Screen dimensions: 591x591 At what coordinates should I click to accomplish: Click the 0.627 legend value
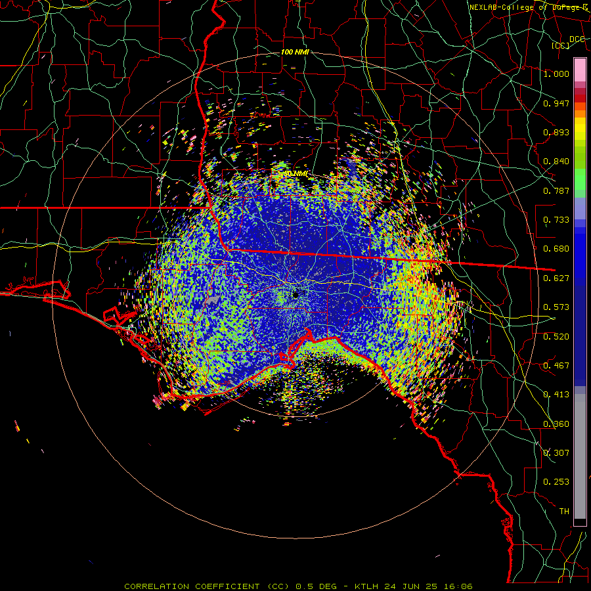[556, 278]
